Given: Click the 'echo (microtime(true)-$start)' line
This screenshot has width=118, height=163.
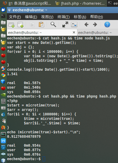Looking at the screenshot, I should click(x=44, y=132).
